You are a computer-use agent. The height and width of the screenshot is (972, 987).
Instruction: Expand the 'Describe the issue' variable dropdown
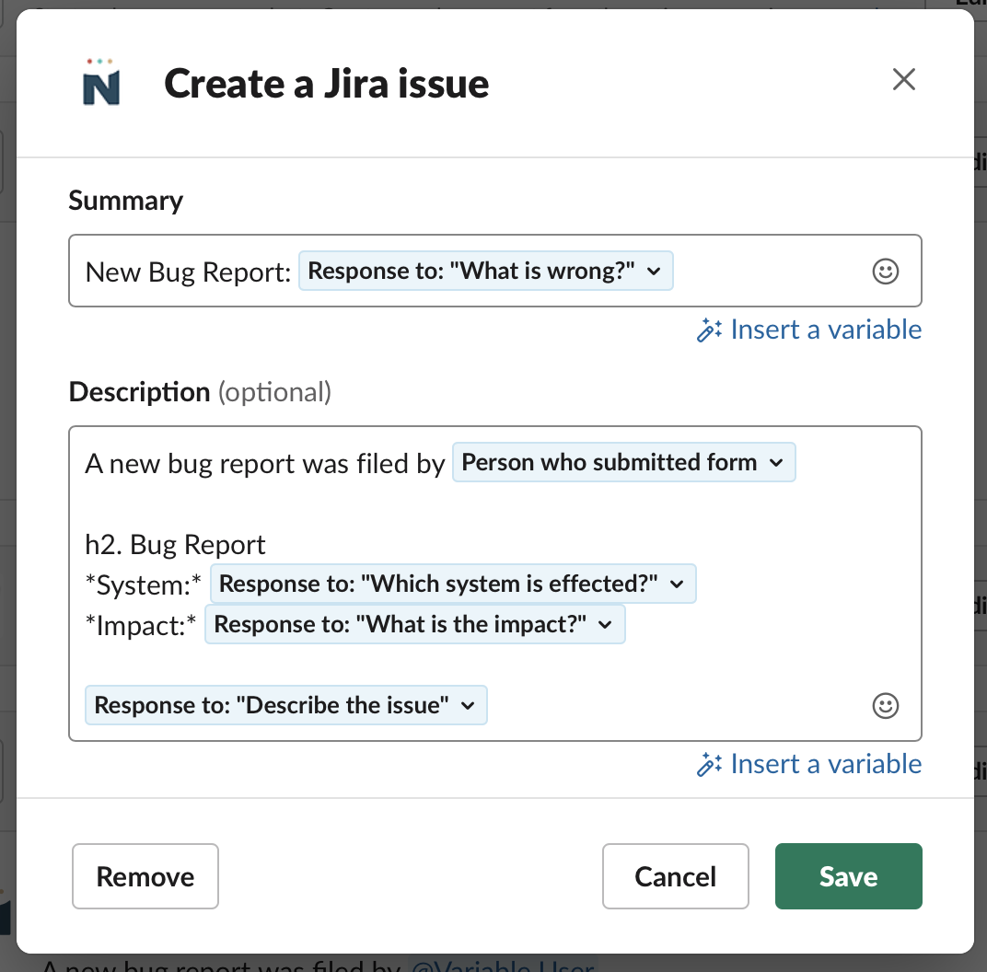285,705
